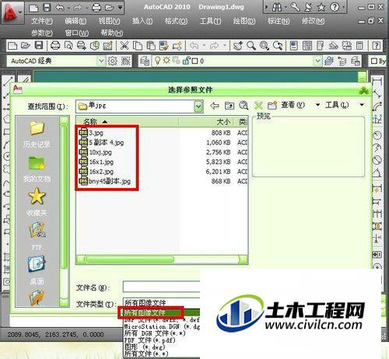The width and height of the screenshot is (389, 359).
Task: Sort by 名称 column header
Action: (x=128, y=122)
